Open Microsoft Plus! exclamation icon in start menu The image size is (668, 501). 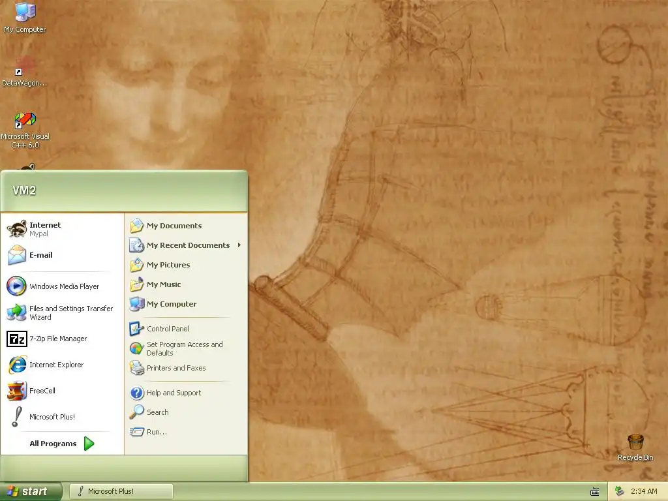pos(16,417)
